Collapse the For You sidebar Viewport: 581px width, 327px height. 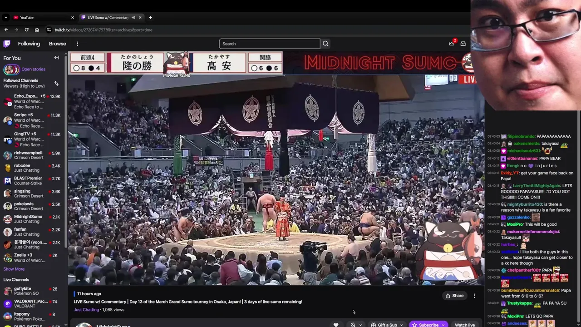[x=57, y=58]
